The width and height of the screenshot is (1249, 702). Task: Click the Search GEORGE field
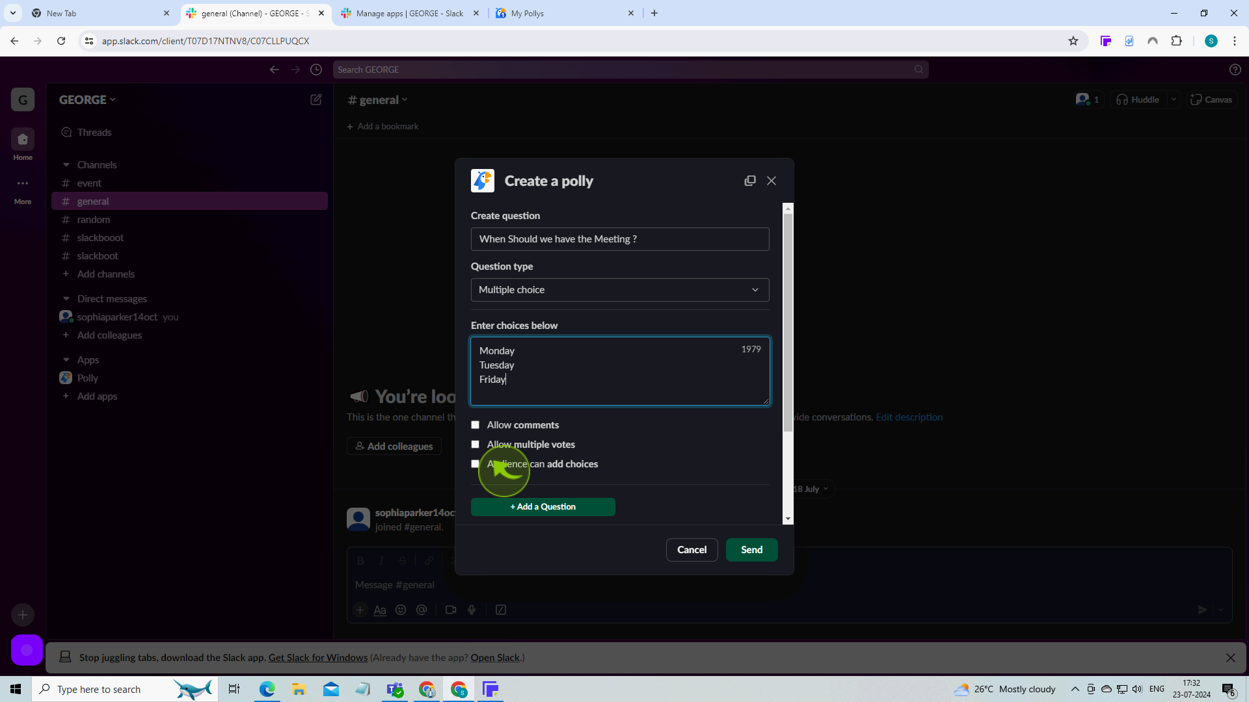click(630, 70)
